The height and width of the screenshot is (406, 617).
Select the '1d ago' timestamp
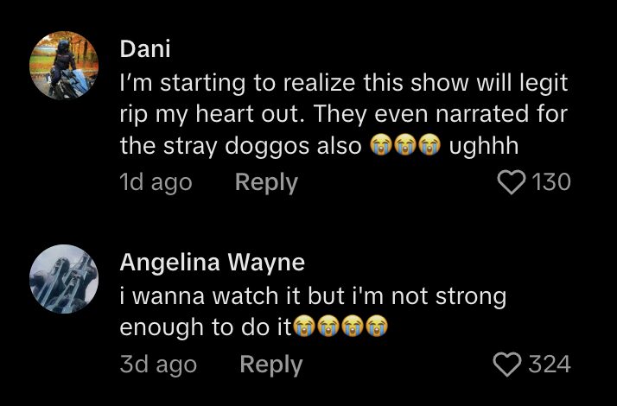156,183
